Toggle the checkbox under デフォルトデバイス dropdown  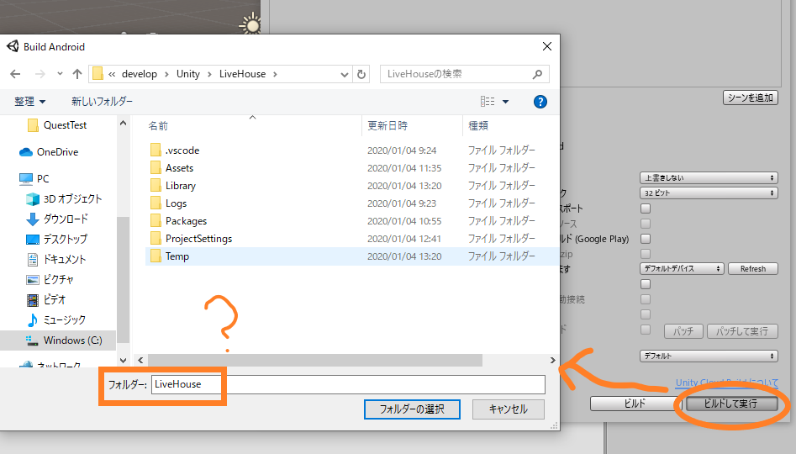[646, 284]
